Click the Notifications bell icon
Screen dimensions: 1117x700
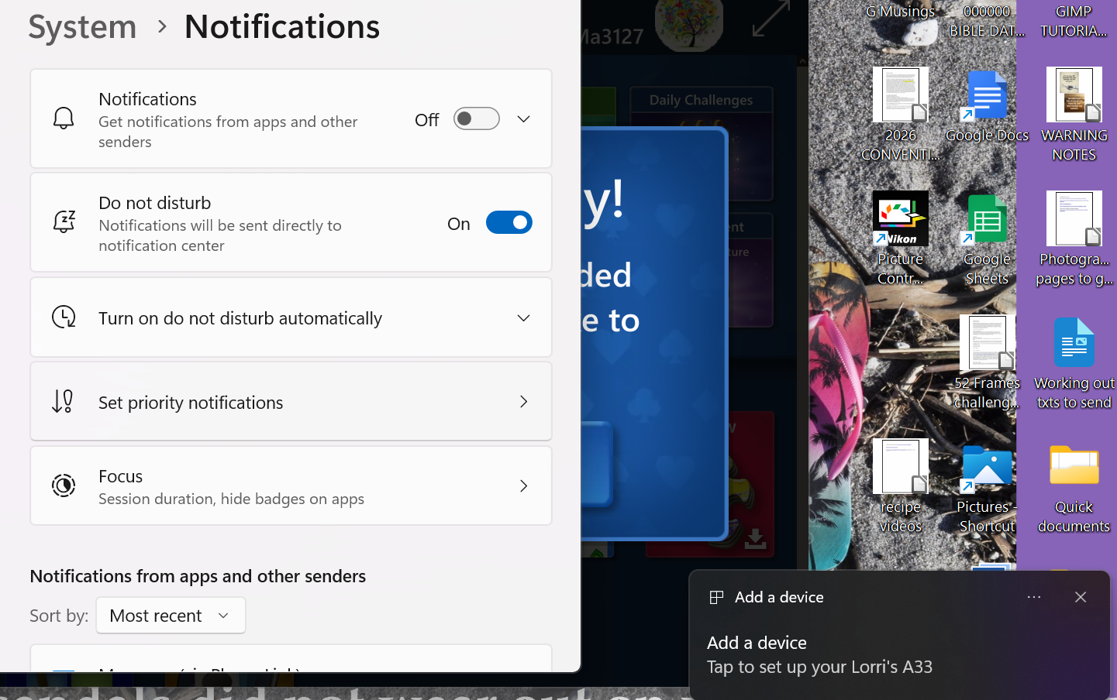pyautogui.click(x=64, y=118)
